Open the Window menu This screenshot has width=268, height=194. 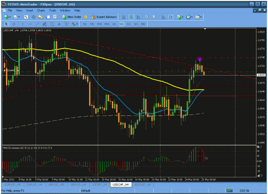[x=65, y=10]
